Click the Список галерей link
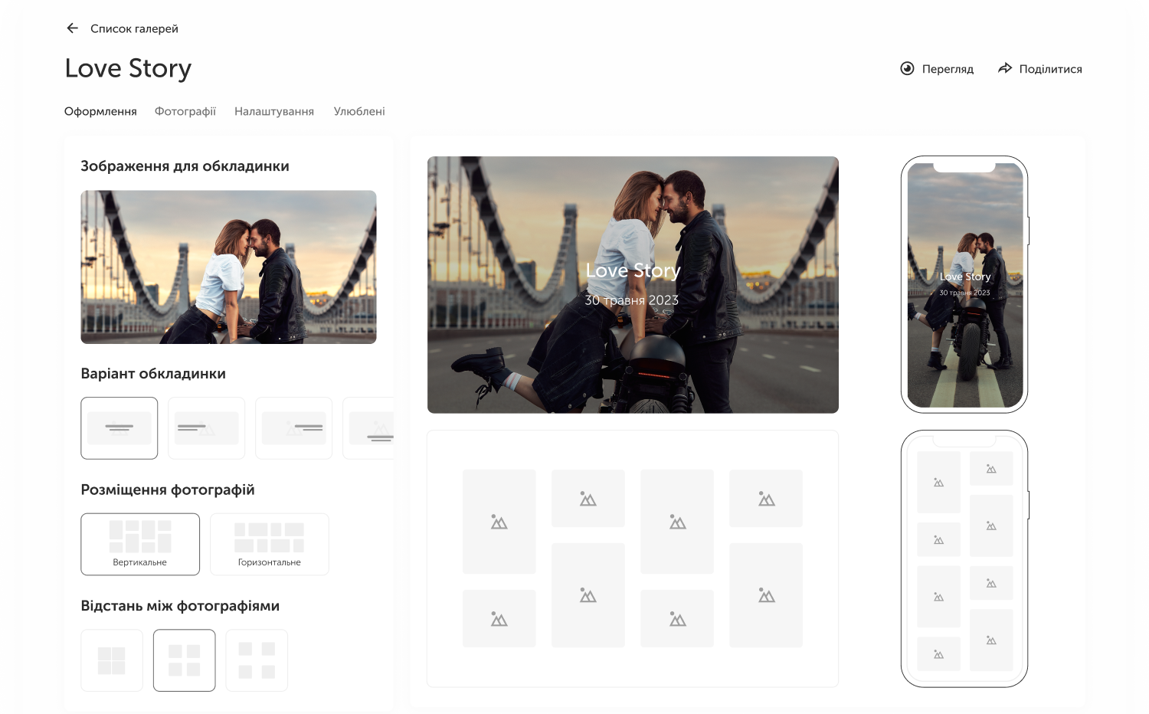Image resolution: width=1149 pixels, height=714 pixels. pos(134,28)
